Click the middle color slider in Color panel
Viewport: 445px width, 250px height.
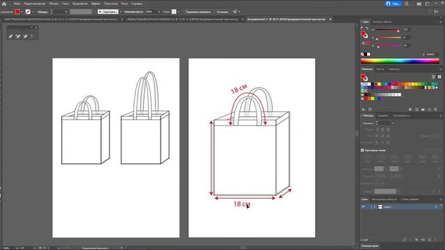point(388,37)
